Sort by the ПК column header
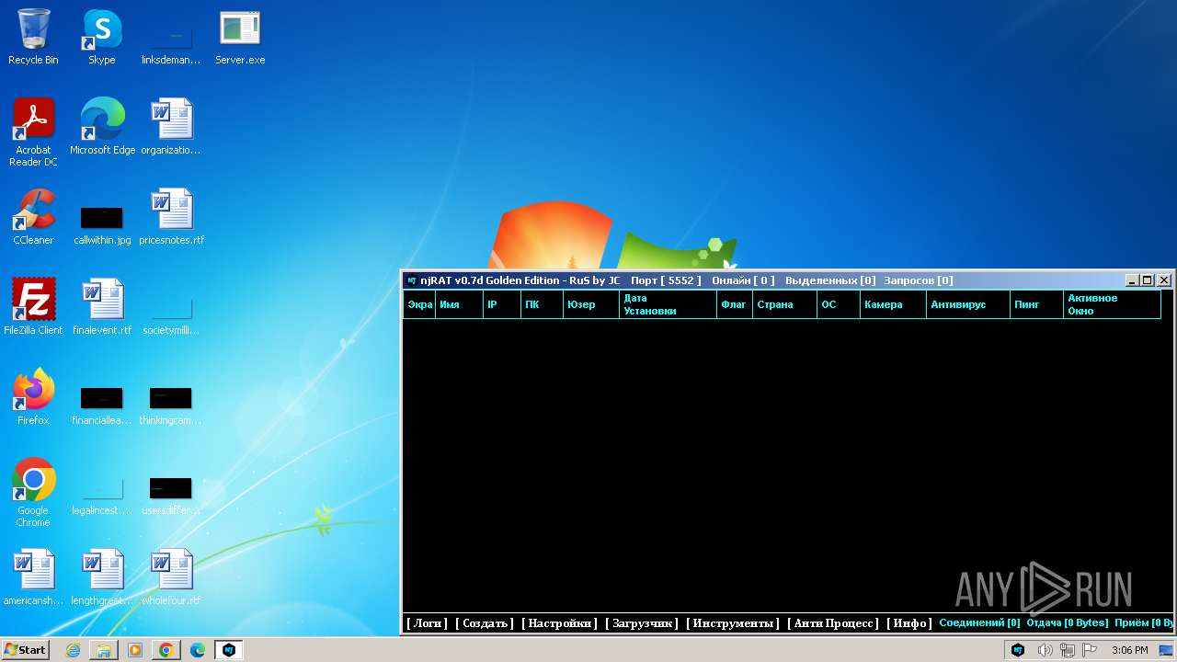The image size is (1177, 662). coord(542,304)
